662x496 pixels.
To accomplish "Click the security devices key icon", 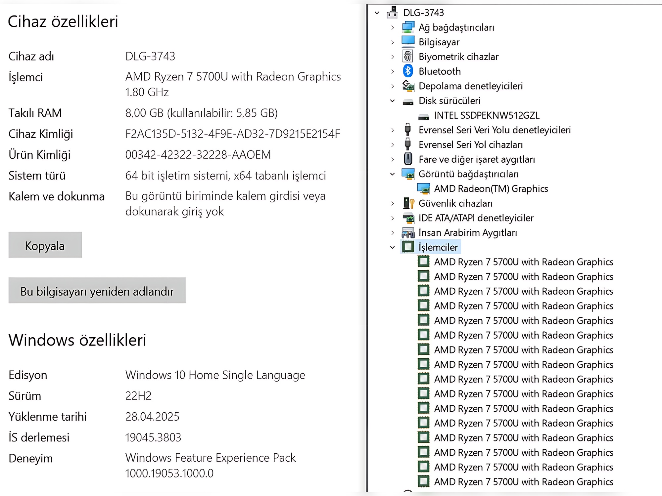I will (409, 203).
